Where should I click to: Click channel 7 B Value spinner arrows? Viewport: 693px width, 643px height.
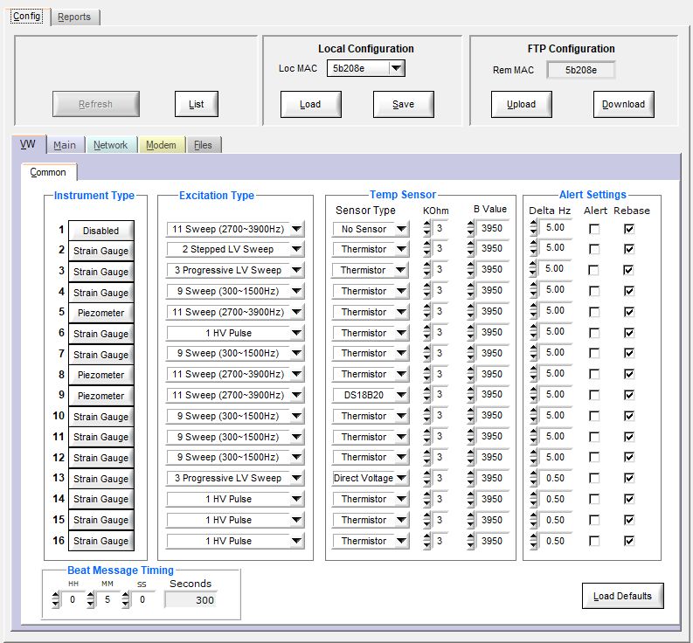(x=471, y=353)
